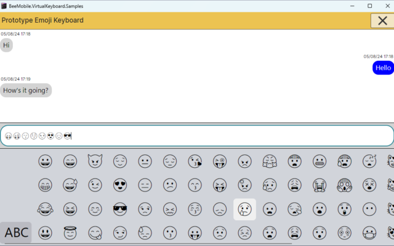Choose the expressionless face with flat eyes

(145, 185)
